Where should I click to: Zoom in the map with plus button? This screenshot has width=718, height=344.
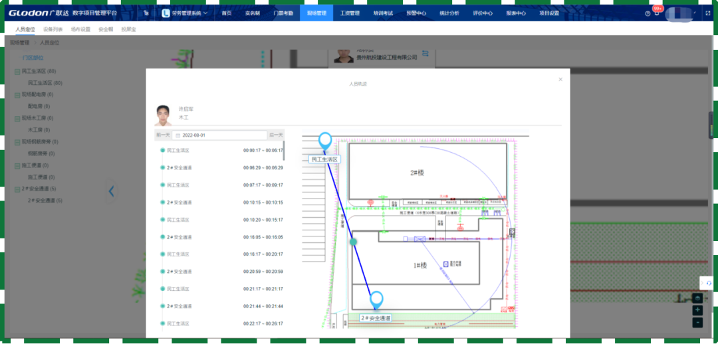tap(697, 310)
